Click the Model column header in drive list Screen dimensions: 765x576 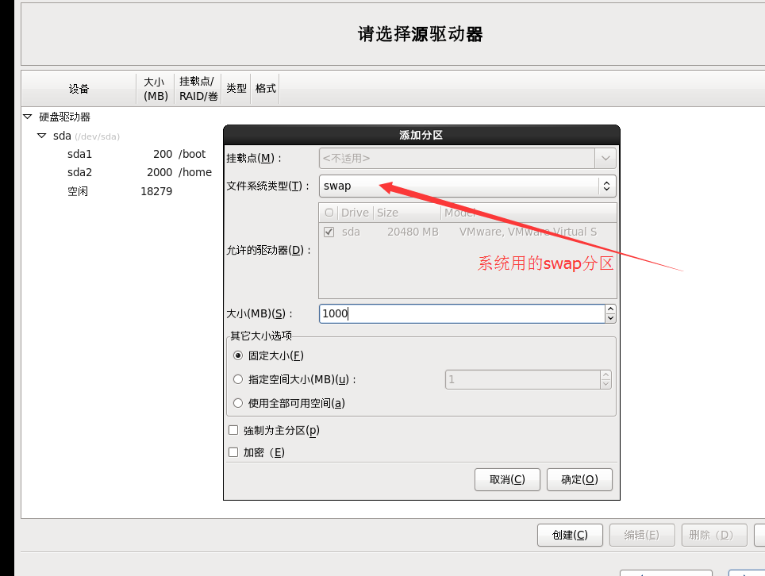(529, 213)
